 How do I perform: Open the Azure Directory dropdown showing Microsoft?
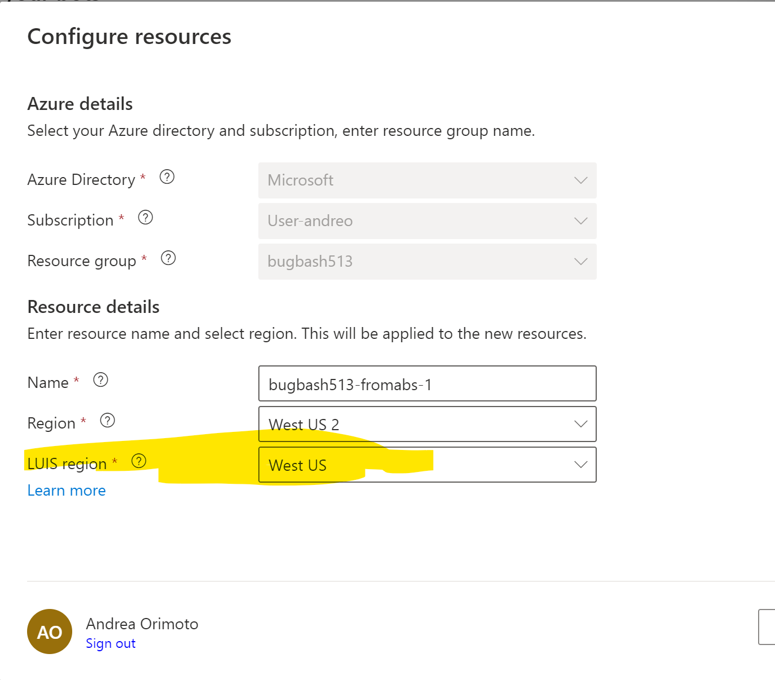[427, 180]
